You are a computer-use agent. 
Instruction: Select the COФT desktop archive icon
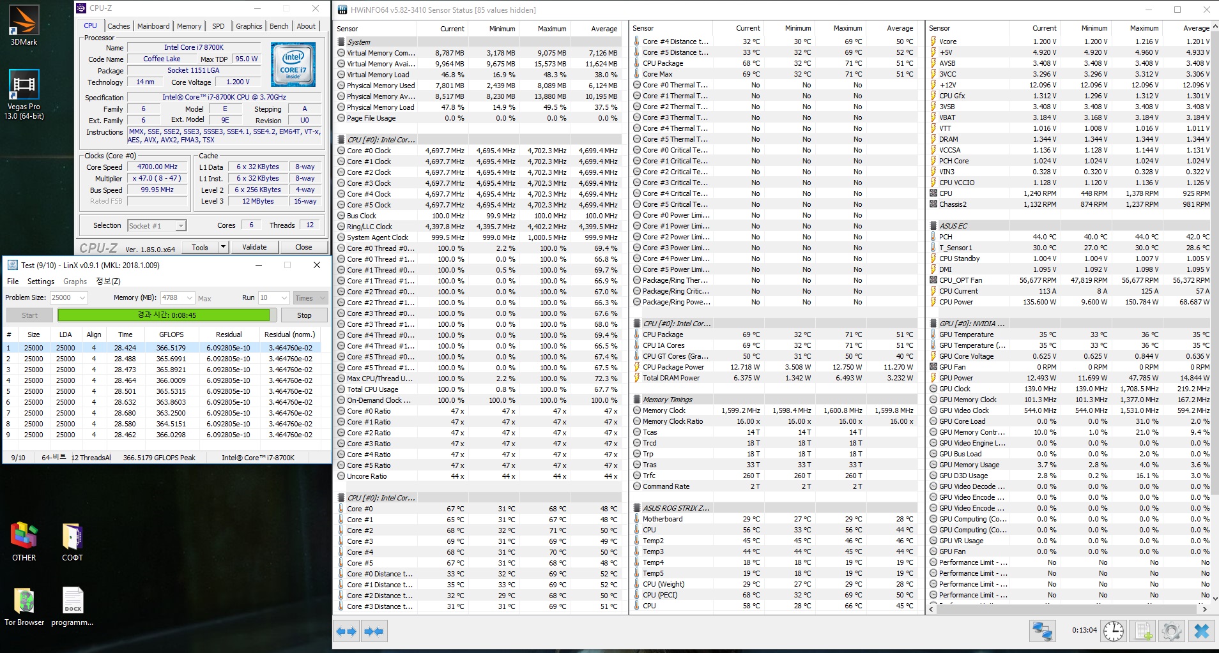pyautogui.click(x=72, y=541)
